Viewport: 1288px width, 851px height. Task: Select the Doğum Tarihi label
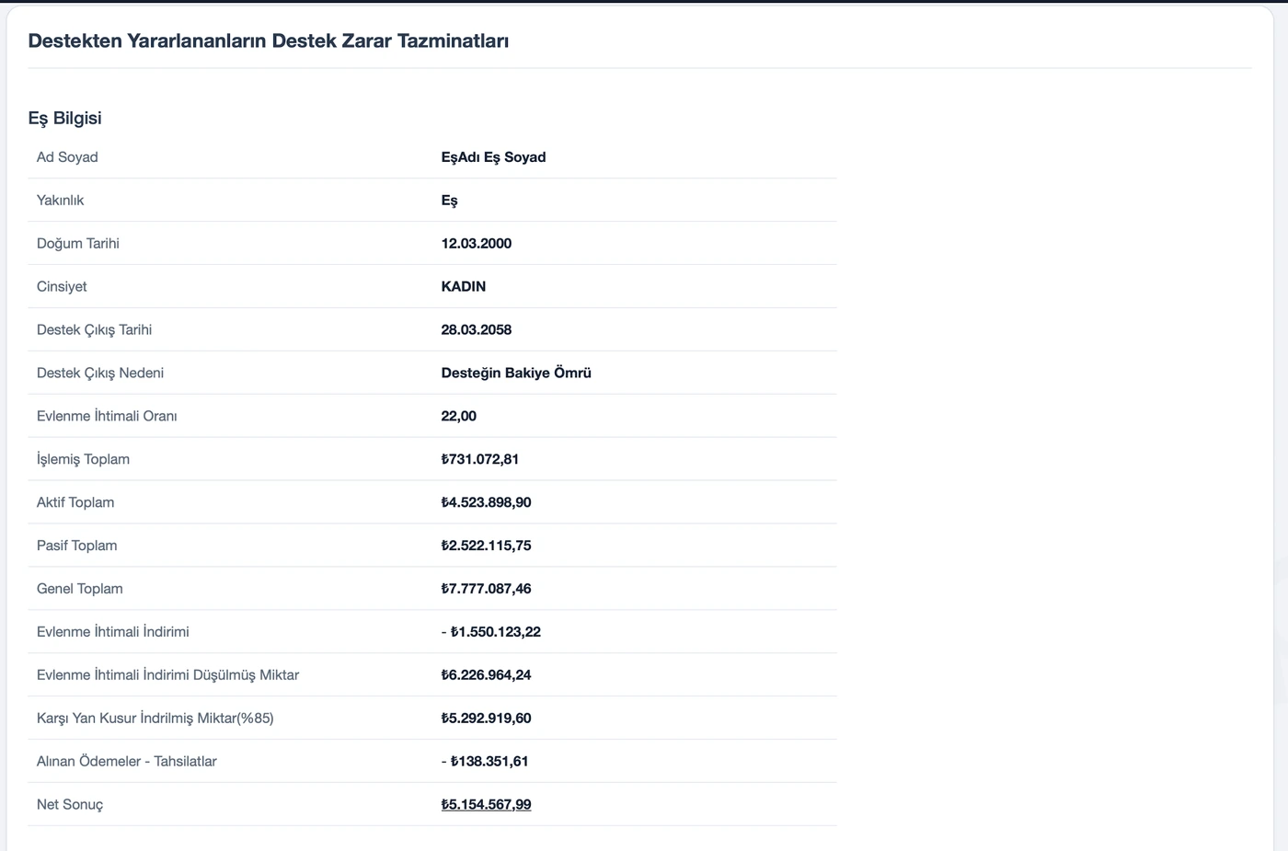(x=78, y=244)
